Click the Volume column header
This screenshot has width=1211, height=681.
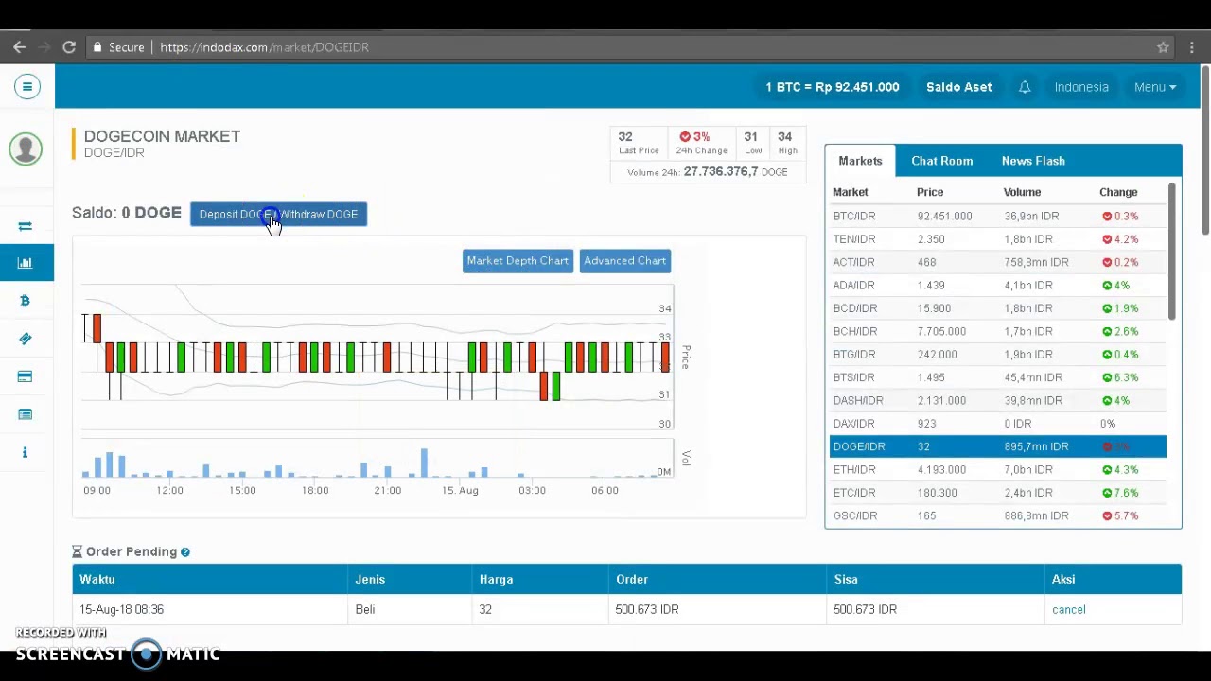[x=1022, y=192]
